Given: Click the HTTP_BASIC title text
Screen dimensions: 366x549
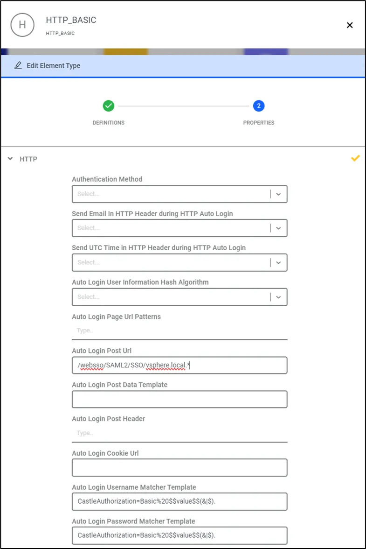Looking at the screenshot, I should click(71, 20).
